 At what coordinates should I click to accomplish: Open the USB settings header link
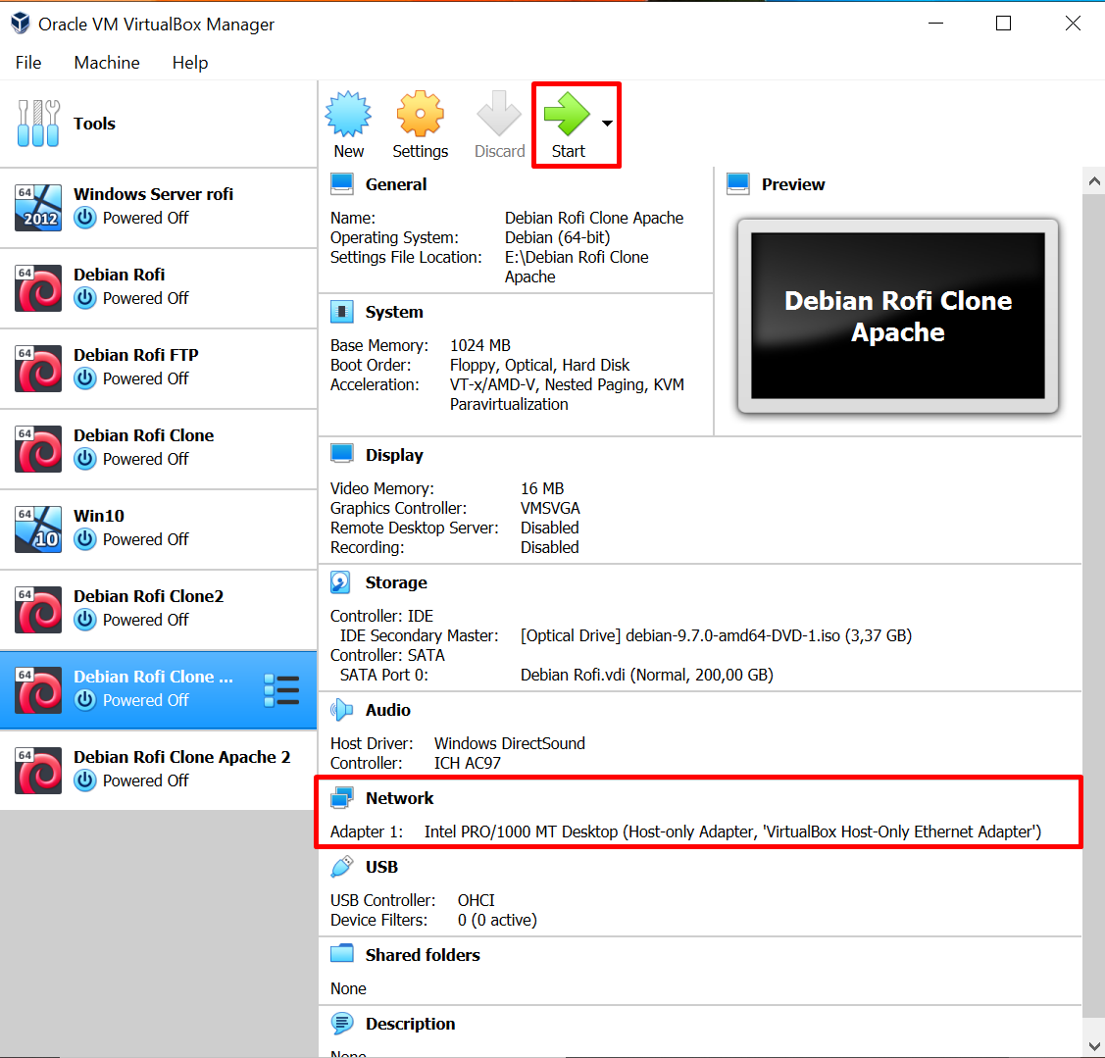pos(381,867)
